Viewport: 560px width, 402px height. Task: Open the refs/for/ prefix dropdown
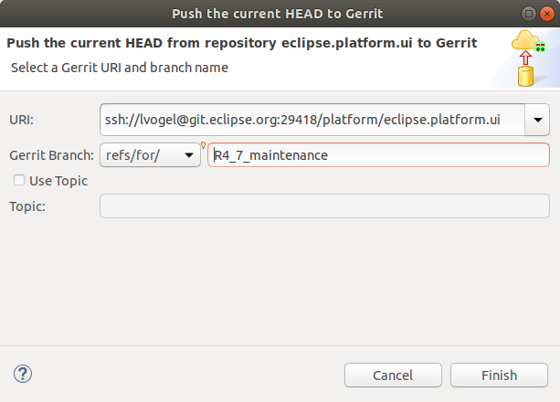150,155
